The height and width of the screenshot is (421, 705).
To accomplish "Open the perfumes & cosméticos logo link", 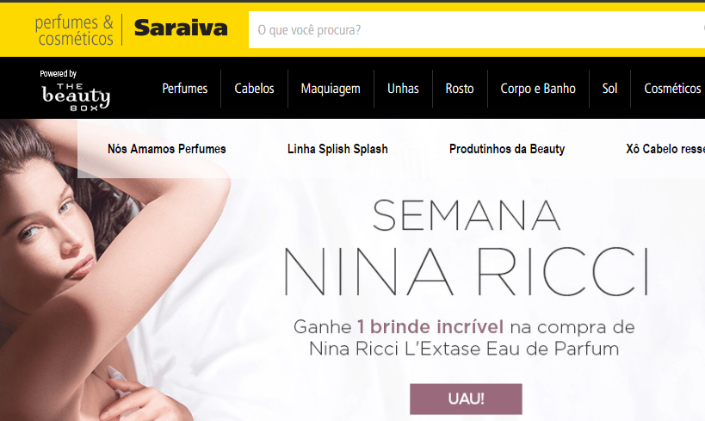I will point(74,30).
